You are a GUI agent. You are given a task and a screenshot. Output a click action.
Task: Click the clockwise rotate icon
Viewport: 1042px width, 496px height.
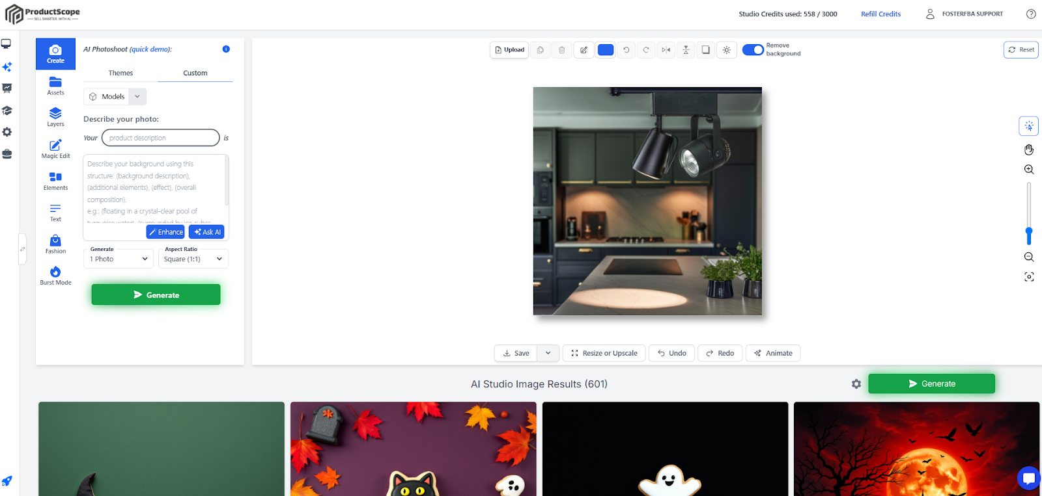[x=646, y=50]
